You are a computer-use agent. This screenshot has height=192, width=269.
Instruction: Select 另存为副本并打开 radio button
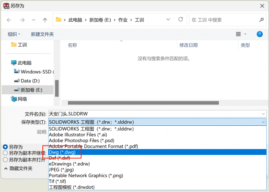click(x=5, y=160)
